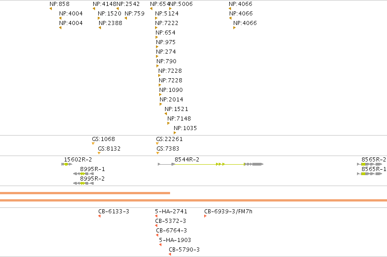Click the 8565R-1 gene model glyph

[x=369, y=174]
